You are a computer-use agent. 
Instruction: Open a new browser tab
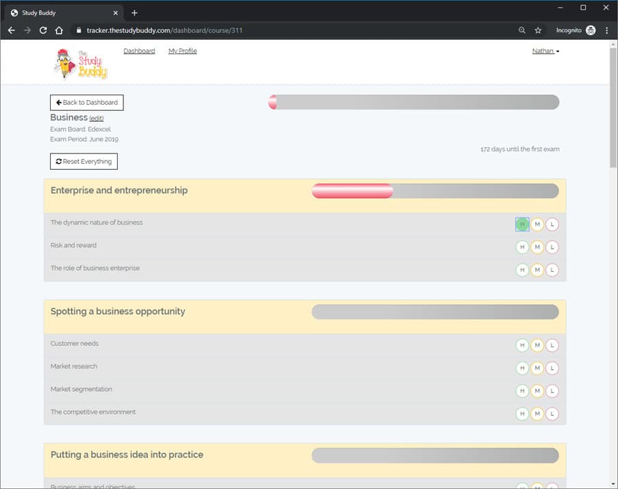(x=134, y=13)
